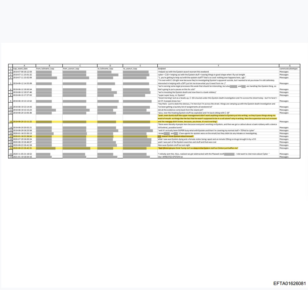Click the from_fullname_isap header cell

(49, 69)
